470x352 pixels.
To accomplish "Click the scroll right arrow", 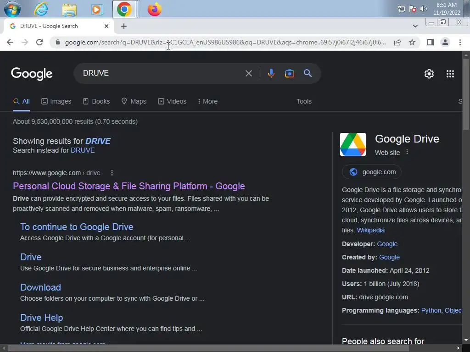I will point(459,348).
